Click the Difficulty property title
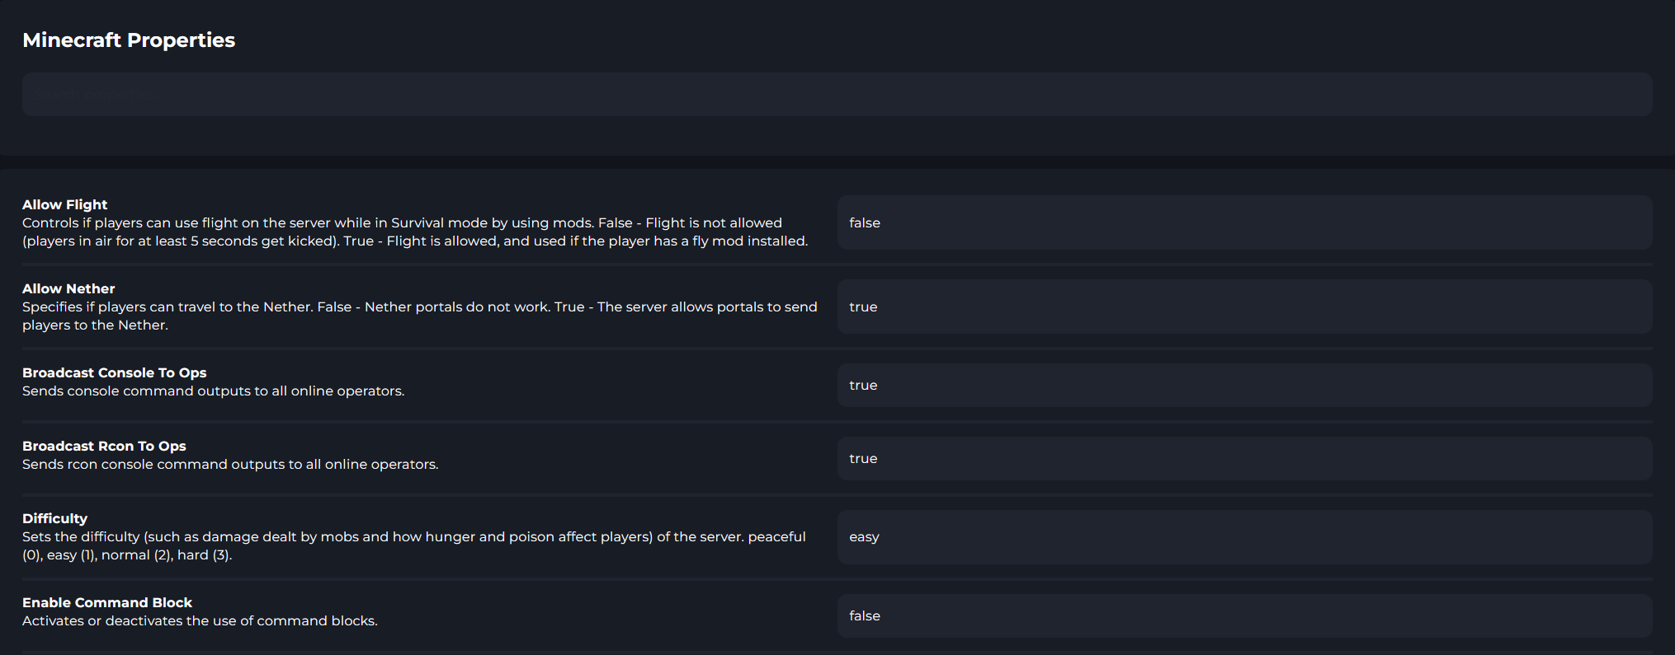 coord(54,518)
